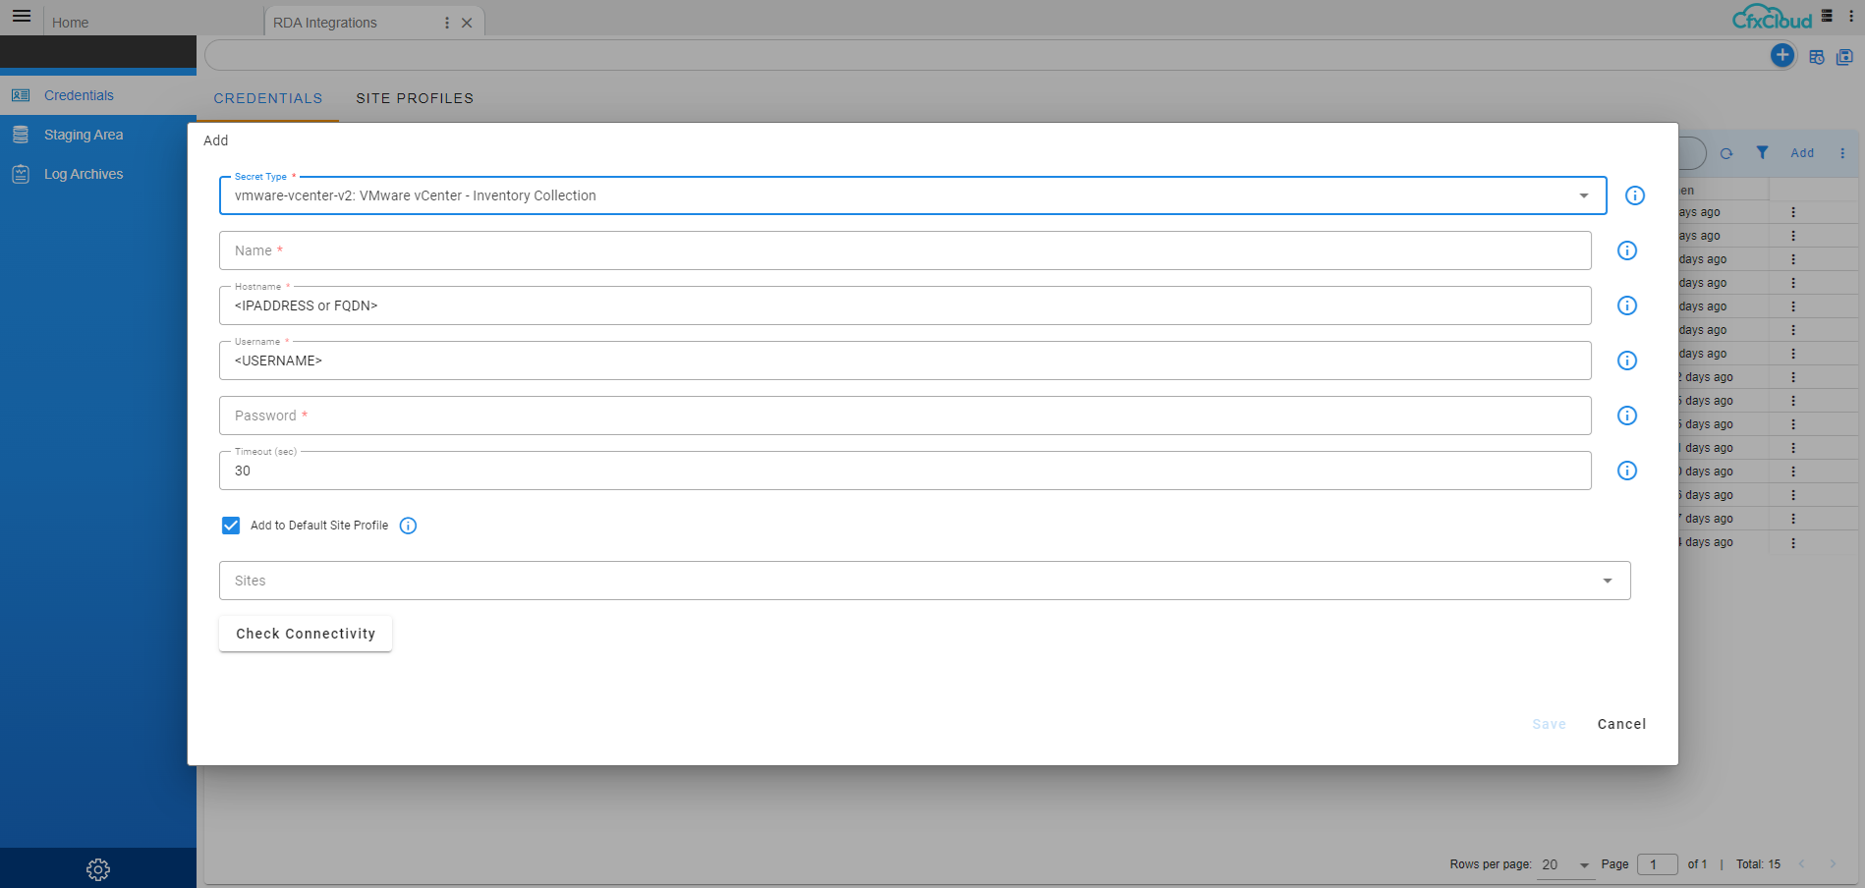Cancel the Add credential dialog
1865x888 pixels.
tap(1621, 724)
